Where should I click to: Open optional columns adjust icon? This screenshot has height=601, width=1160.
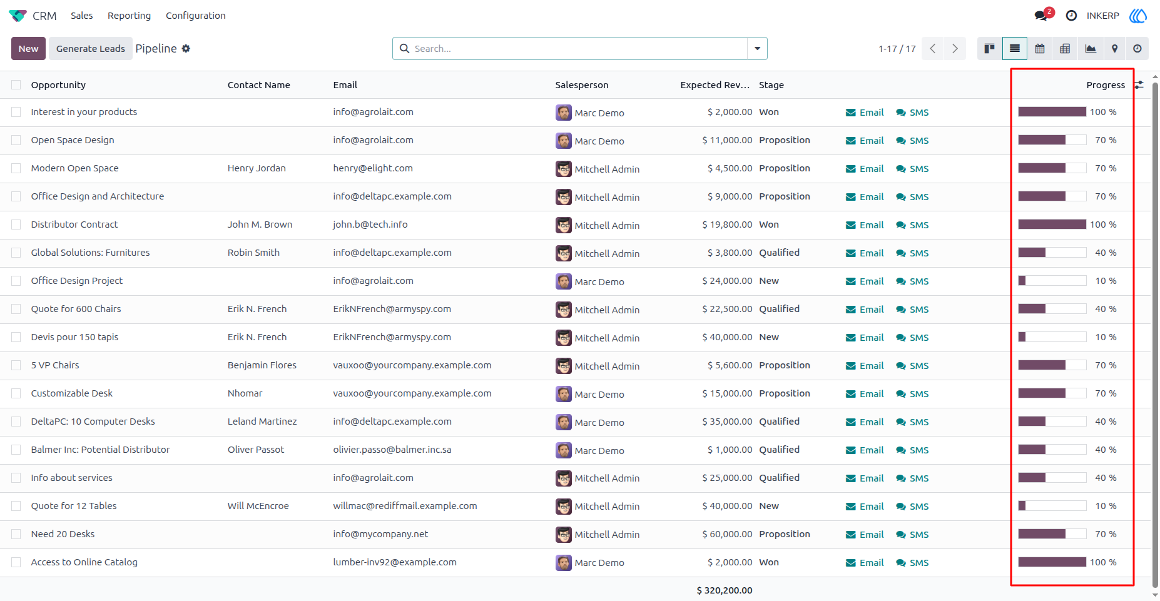tap(1139, 84)
